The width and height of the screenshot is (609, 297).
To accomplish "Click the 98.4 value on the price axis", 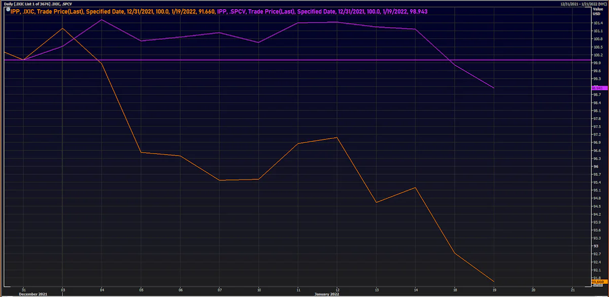I will (597, 103).
